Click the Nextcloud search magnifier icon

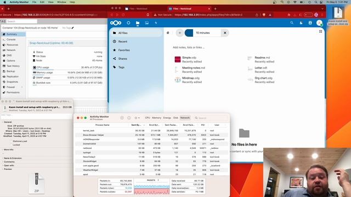(x=292, y=23)
